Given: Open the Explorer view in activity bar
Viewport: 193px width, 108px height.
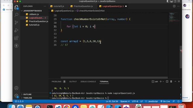Looking at the screenshot, I should pyautogui.click(x=16, y=7).
